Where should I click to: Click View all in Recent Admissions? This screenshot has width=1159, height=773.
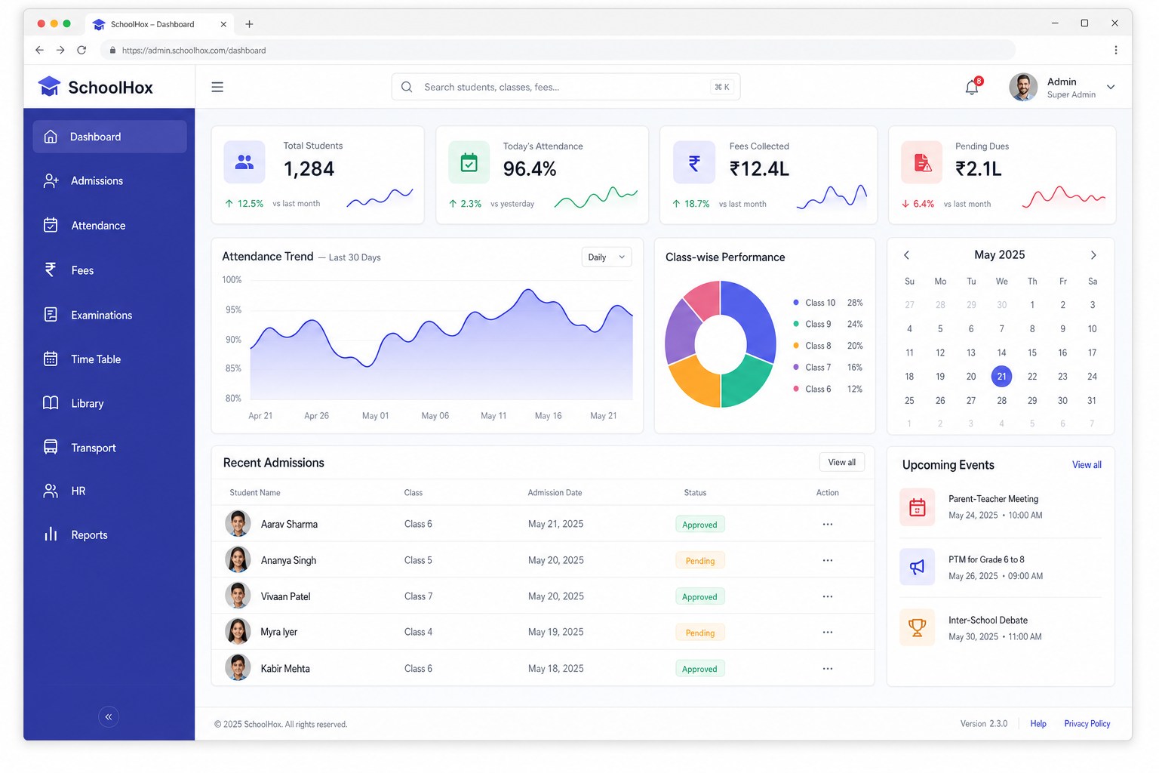[842, 462]
